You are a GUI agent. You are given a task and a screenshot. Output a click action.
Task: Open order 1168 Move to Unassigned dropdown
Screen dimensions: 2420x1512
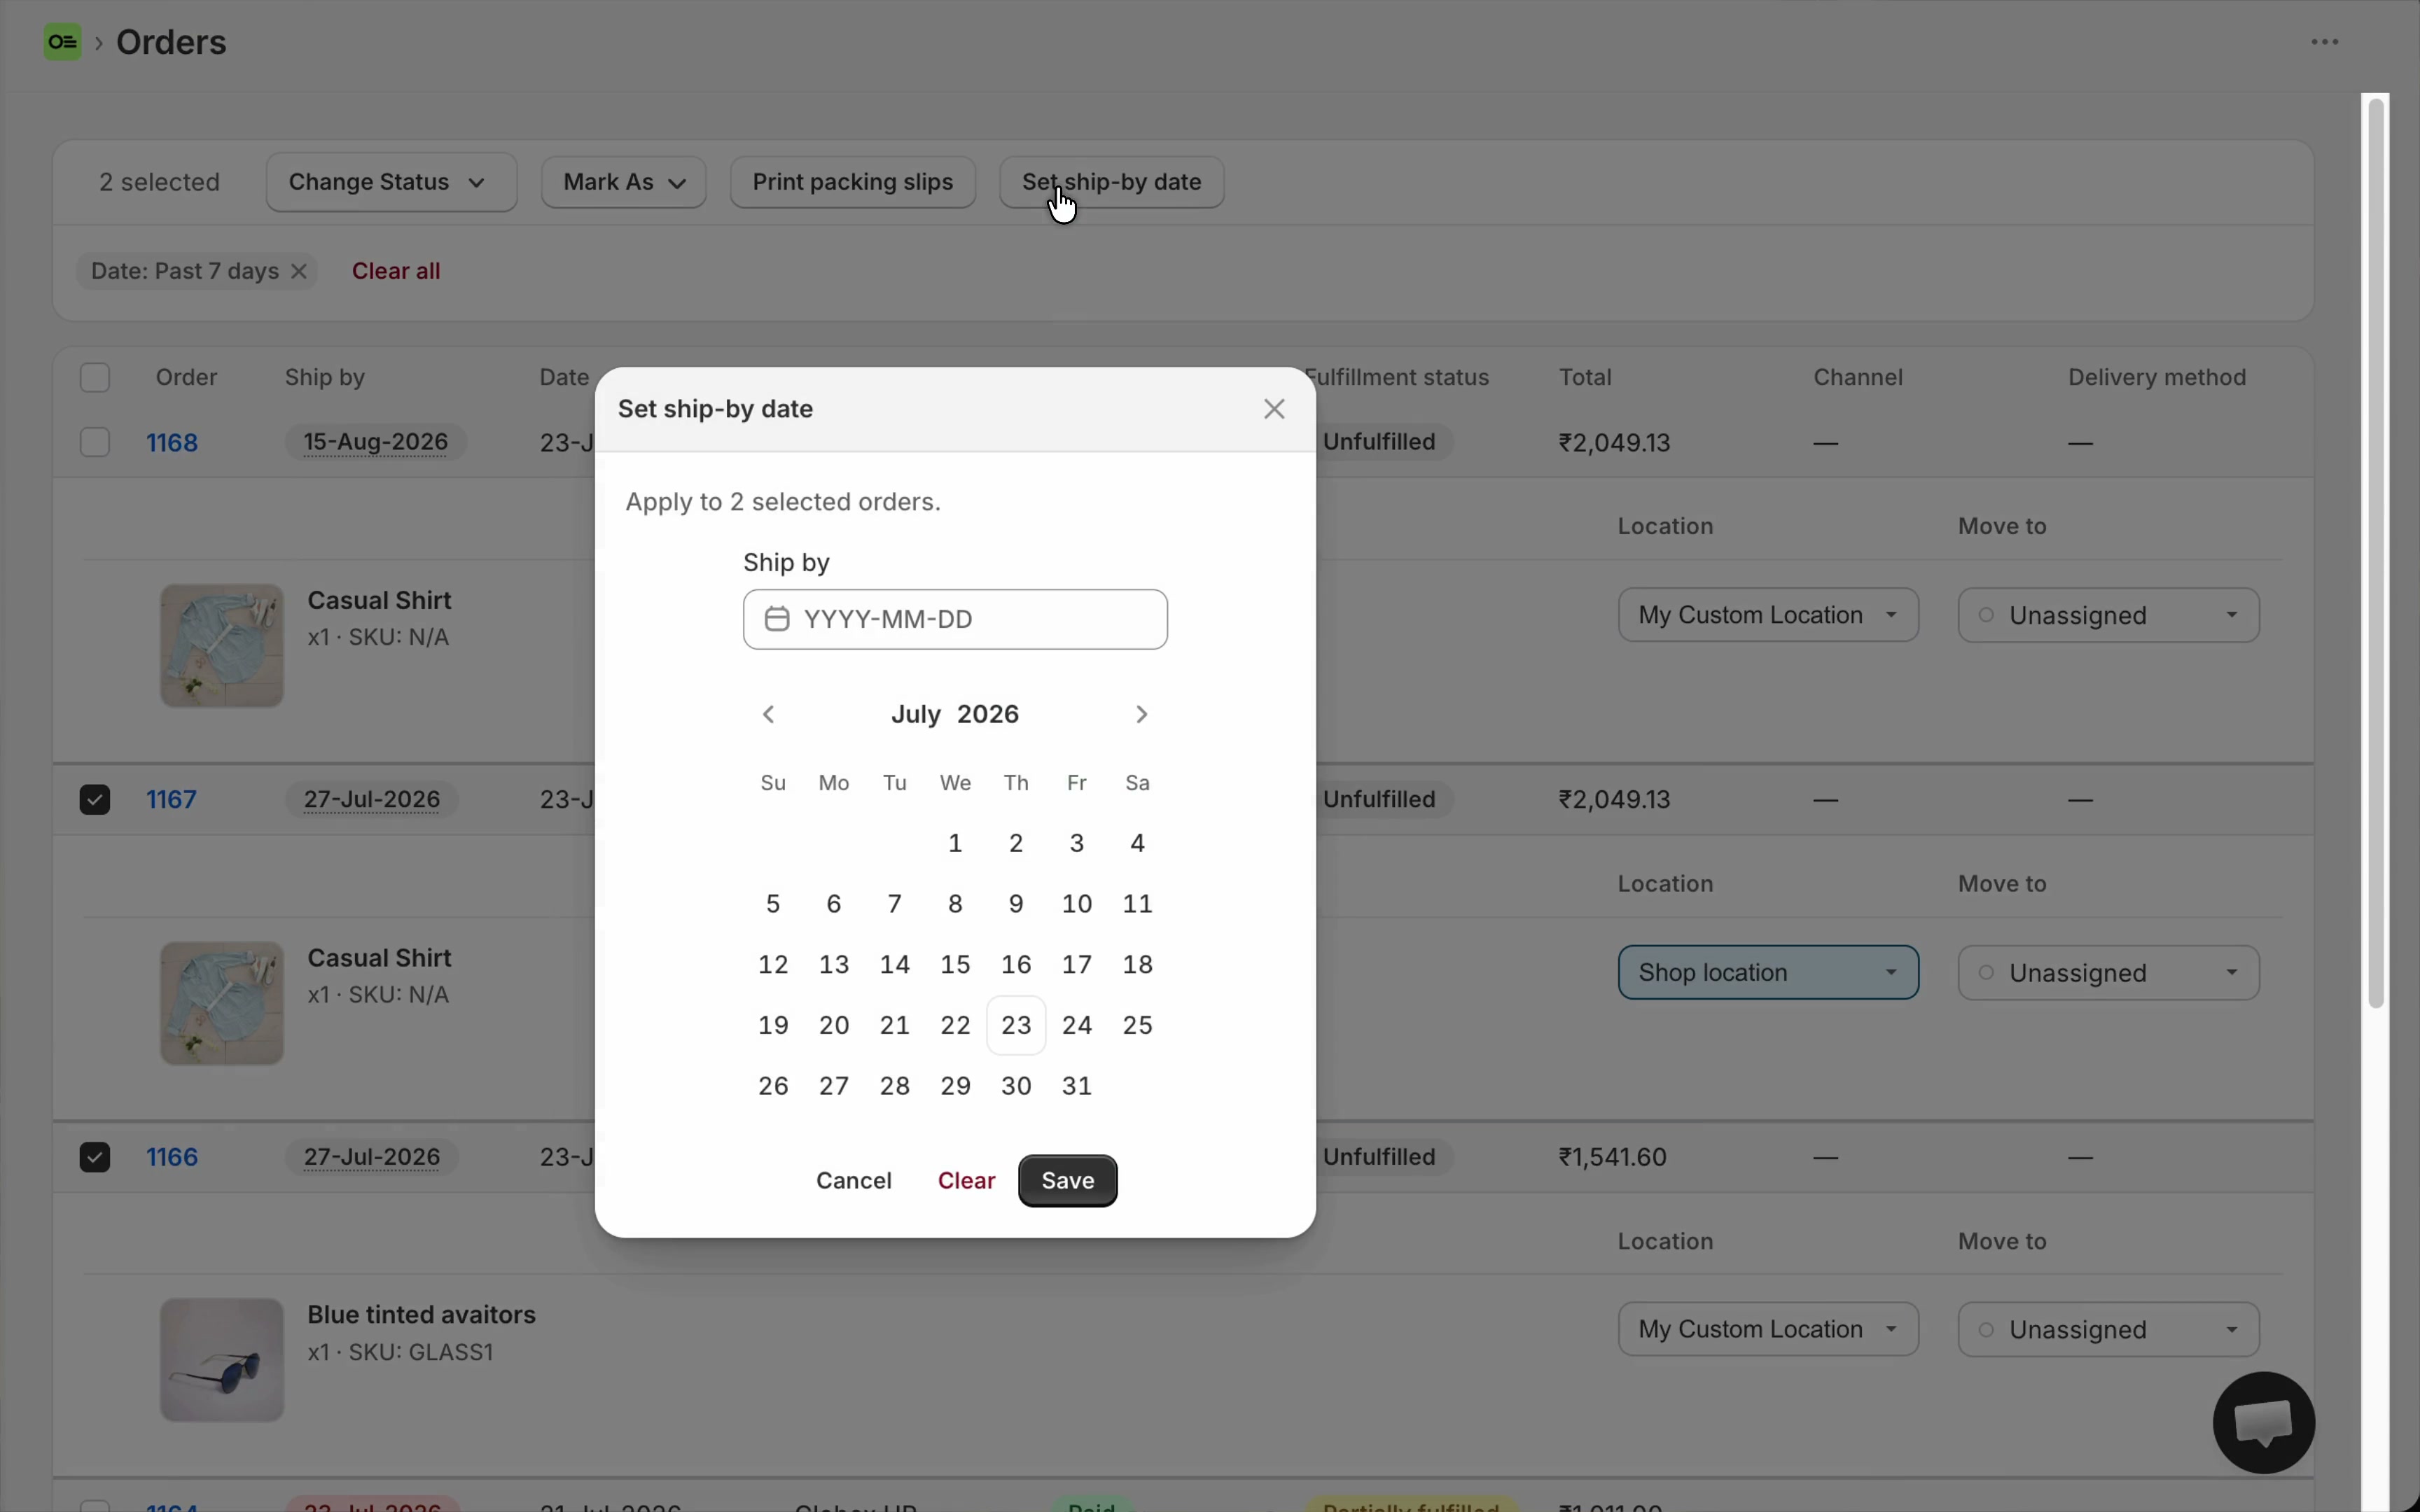2108,615
